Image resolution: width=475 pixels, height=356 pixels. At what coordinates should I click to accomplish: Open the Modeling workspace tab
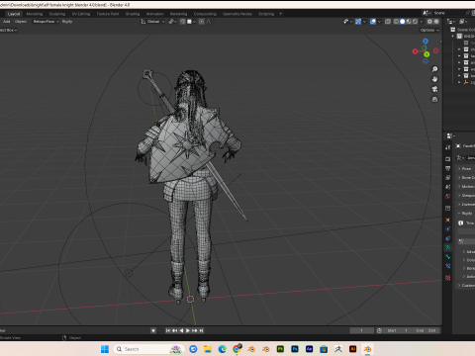(x=35, y=14)
